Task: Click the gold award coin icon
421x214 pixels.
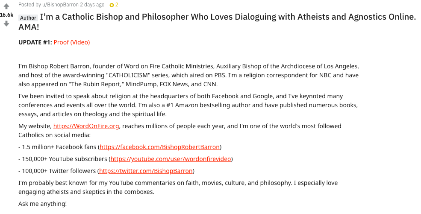Action: pyautogui.click(x=112, y=5)
